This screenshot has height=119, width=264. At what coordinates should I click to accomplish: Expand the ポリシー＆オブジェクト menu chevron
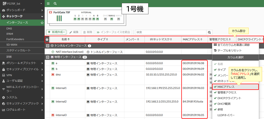[x=42, y=63]
